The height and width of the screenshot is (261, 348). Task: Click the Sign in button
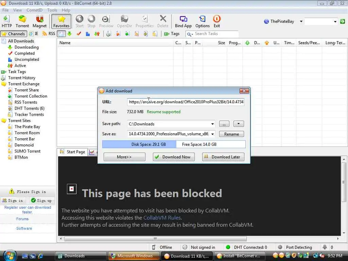pyautogui.click(x=13, y=201)
